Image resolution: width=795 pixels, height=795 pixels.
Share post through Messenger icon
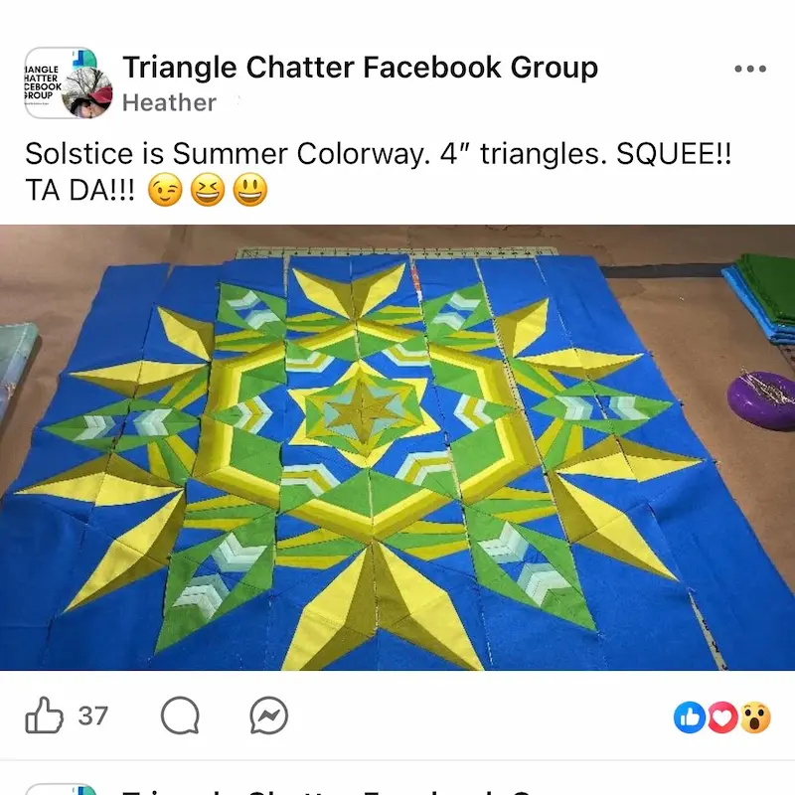click(268, 715)
